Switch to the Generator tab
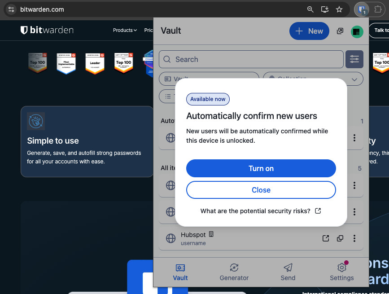 [234, 272]
